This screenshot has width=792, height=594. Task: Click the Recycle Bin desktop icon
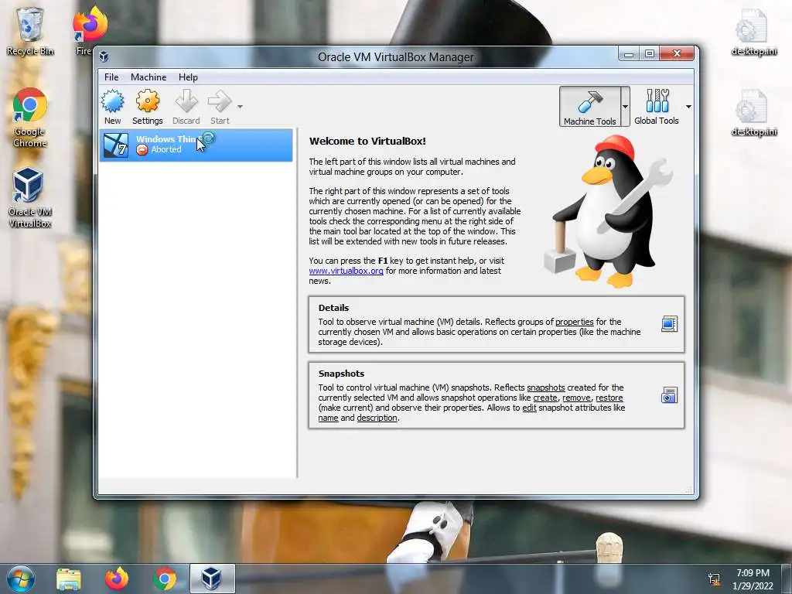pyautogui.click(x=30, y=31)
